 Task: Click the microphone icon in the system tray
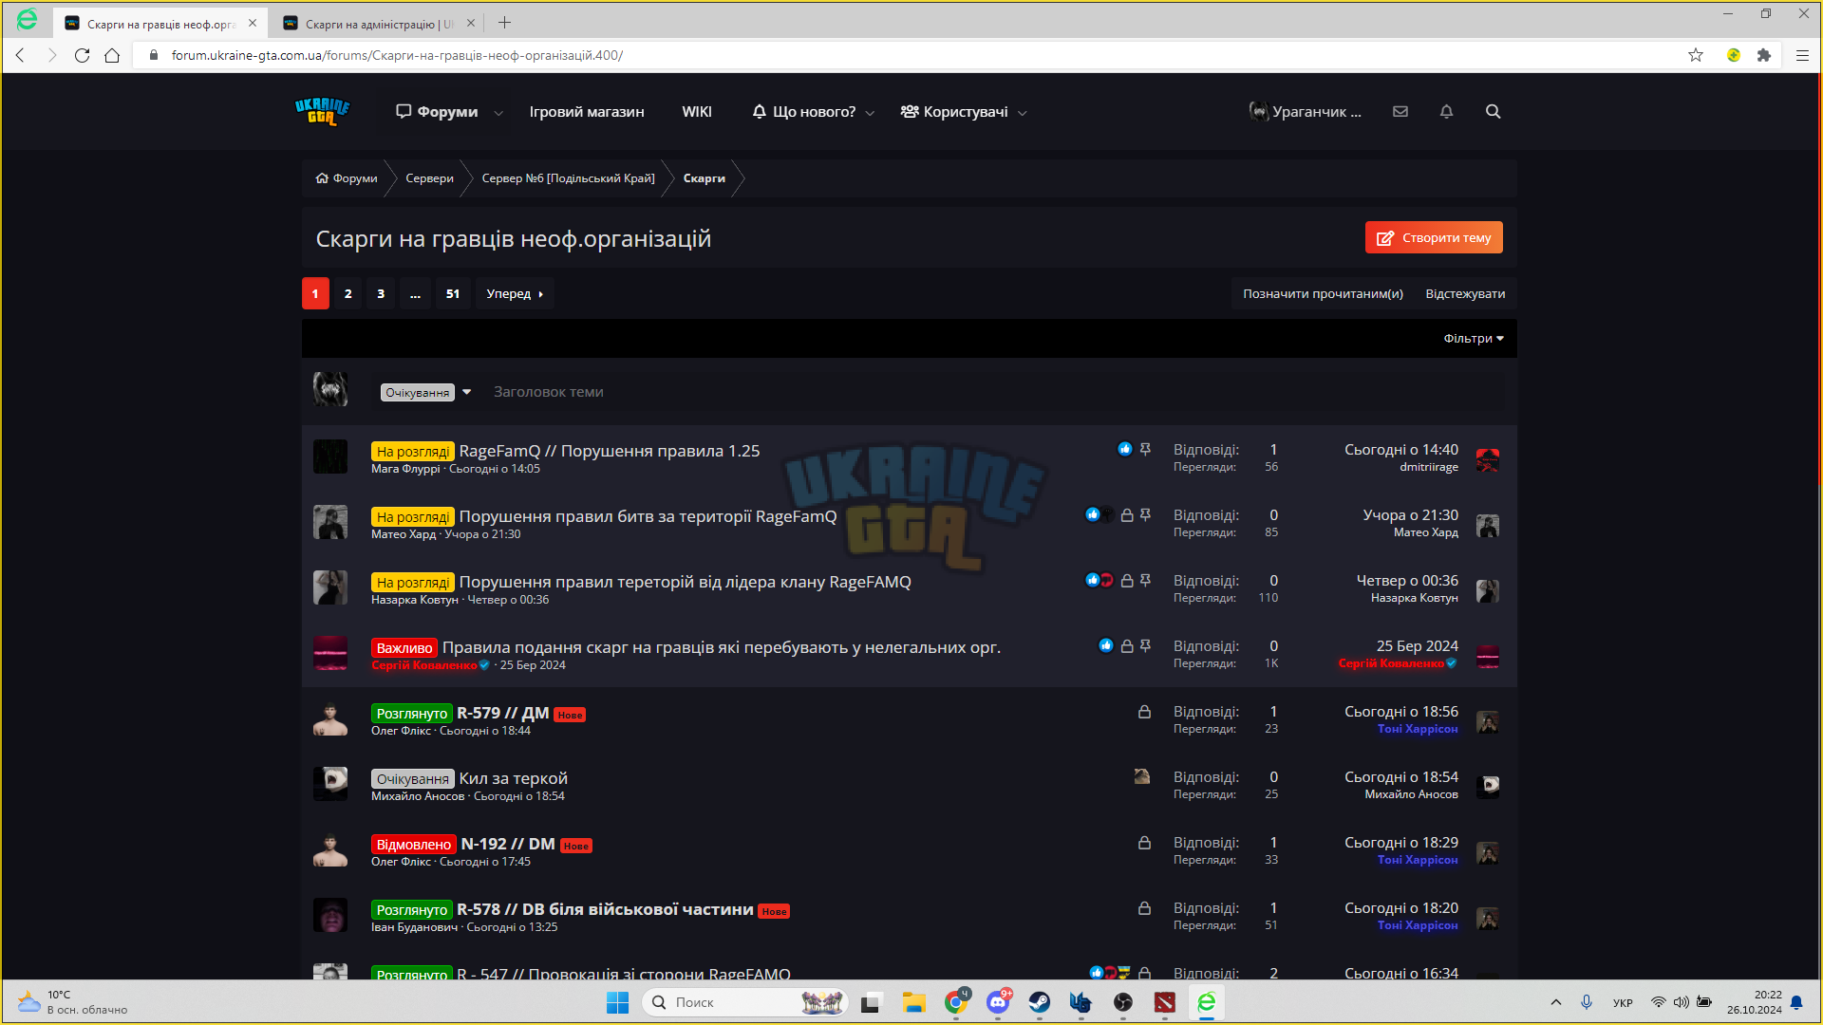click(x=1587, y=1002)
